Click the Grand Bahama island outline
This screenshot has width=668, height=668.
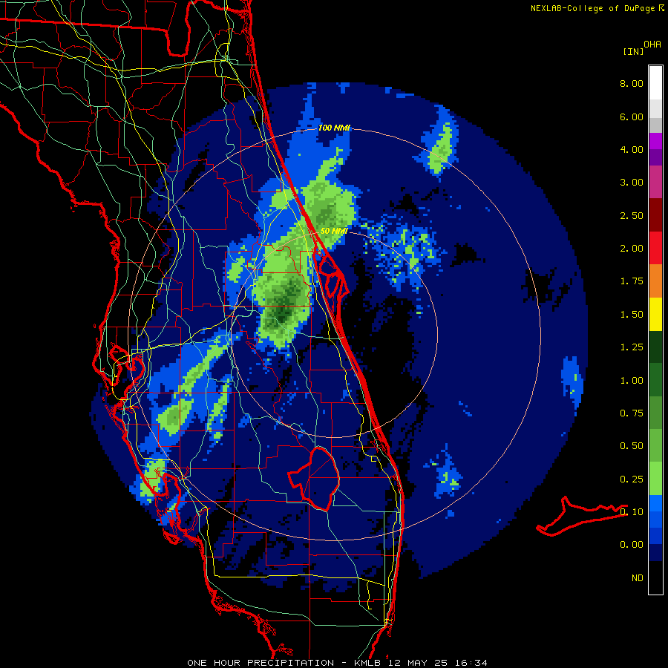click(x=581, y=516)
